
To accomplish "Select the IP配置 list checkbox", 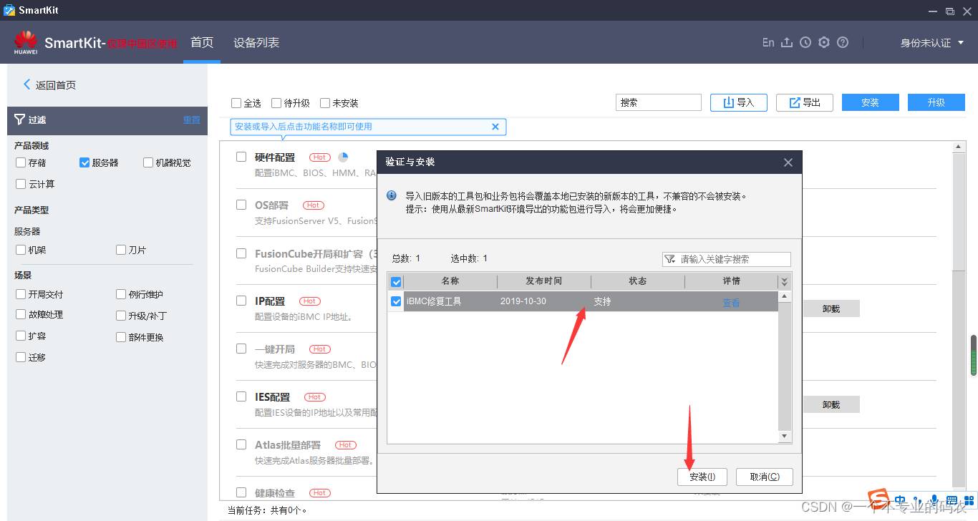I will point(241,301).
